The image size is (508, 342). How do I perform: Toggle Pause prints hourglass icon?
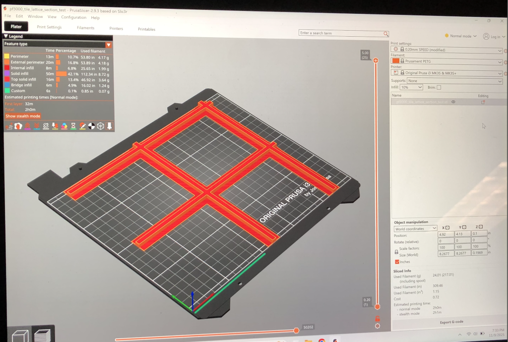(x=73, y=126)
